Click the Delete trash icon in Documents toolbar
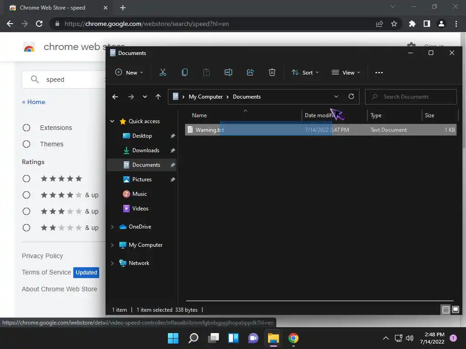This screenshot has height=349, width=466. [272, 72]
